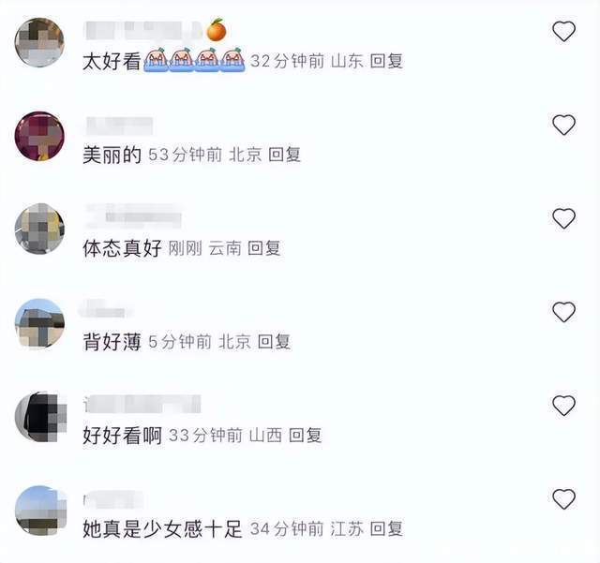Reply to the 太好看 comment
The width and height of the screenshot is (600, 563).
[x=386, y=61]
